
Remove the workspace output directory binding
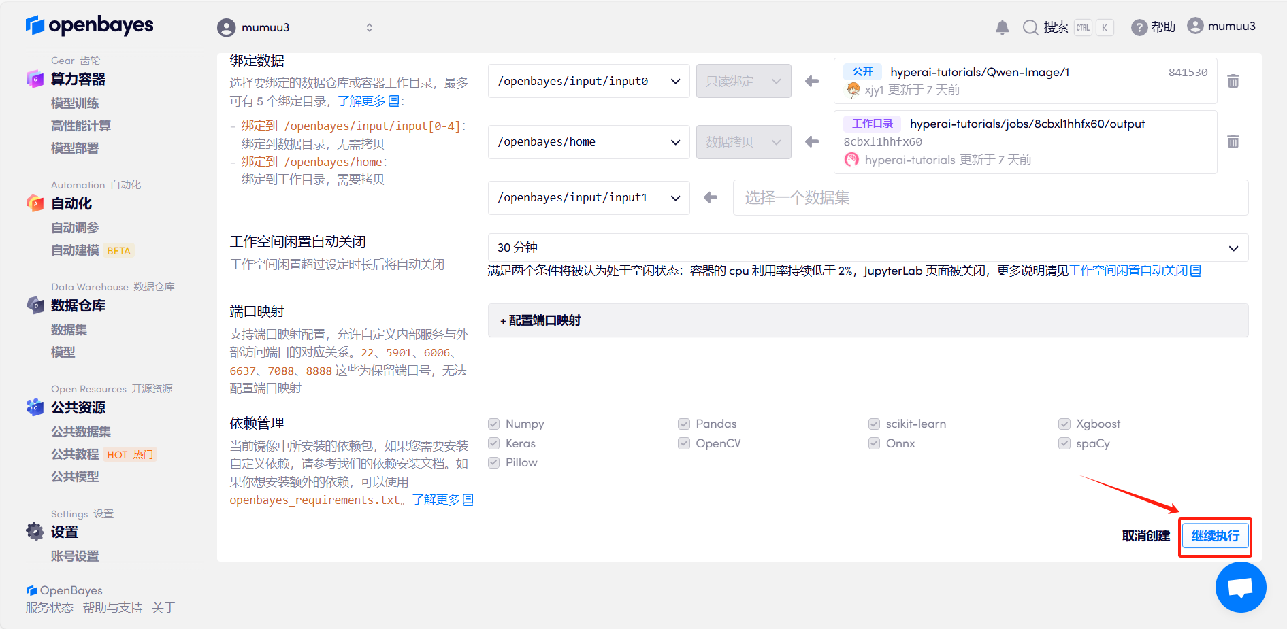pos(1233,141)
